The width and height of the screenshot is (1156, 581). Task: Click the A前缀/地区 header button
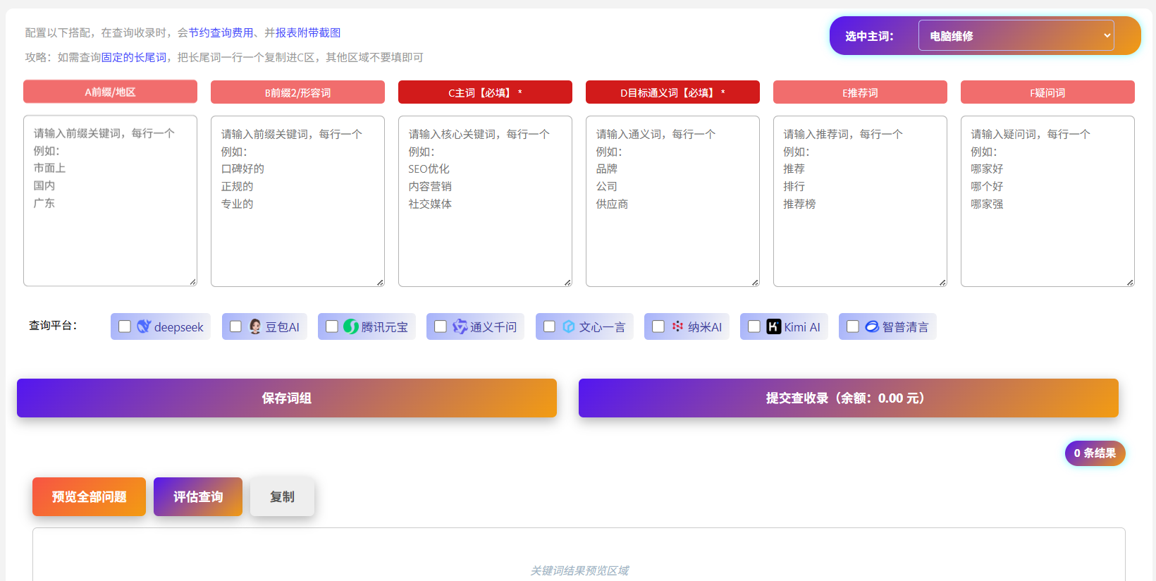coord(110,92)
